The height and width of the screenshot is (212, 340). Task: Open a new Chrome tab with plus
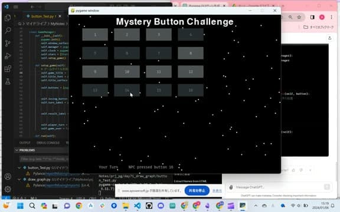(x=283, y=5)
